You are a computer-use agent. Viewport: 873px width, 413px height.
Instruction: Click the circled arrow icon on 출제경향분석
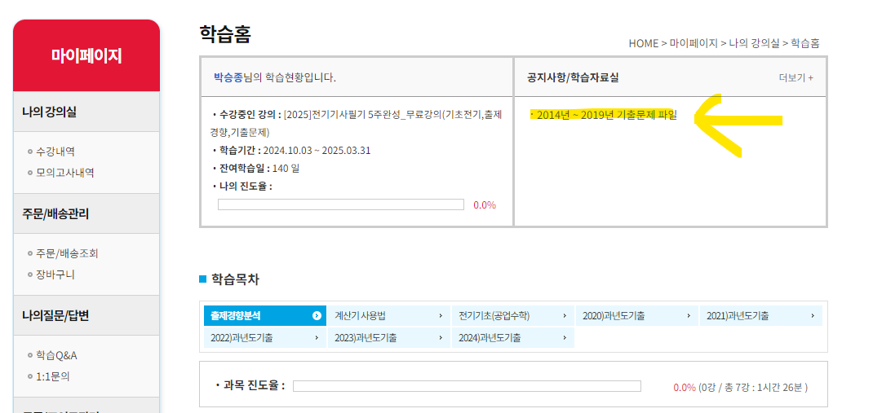[x=317, y=315]
